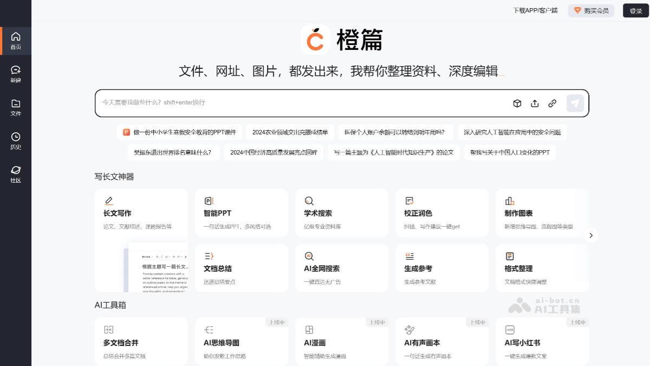Click the 登录 login button
This screenshot has width=650, height=366.
coord(636,10)
